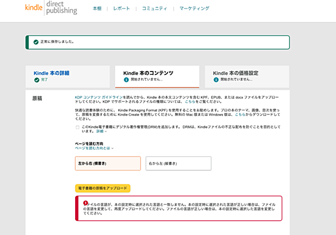Click the 完了 checkmark icon in details tab
Screen dimensions: 336x235
pyautogui.click(x=37, y=80)
